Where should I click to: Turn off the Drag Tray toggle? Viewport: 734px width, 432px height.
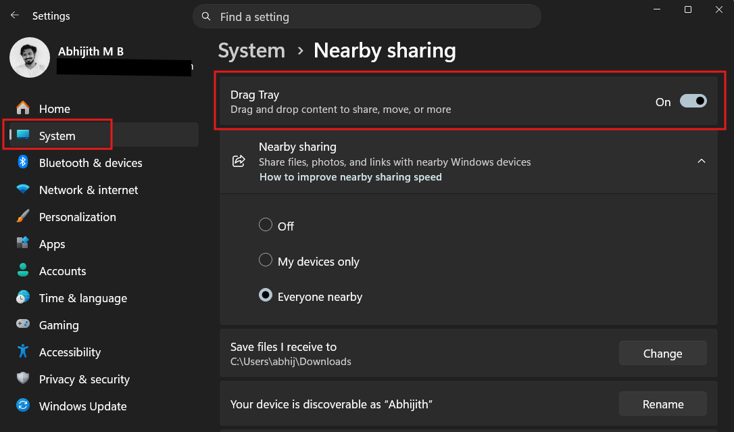(693, 100)
